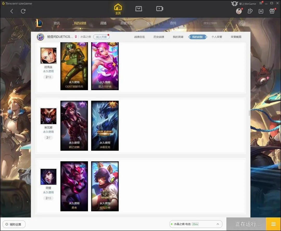Click the 拉克丝 champion name label

pos(48,67)
